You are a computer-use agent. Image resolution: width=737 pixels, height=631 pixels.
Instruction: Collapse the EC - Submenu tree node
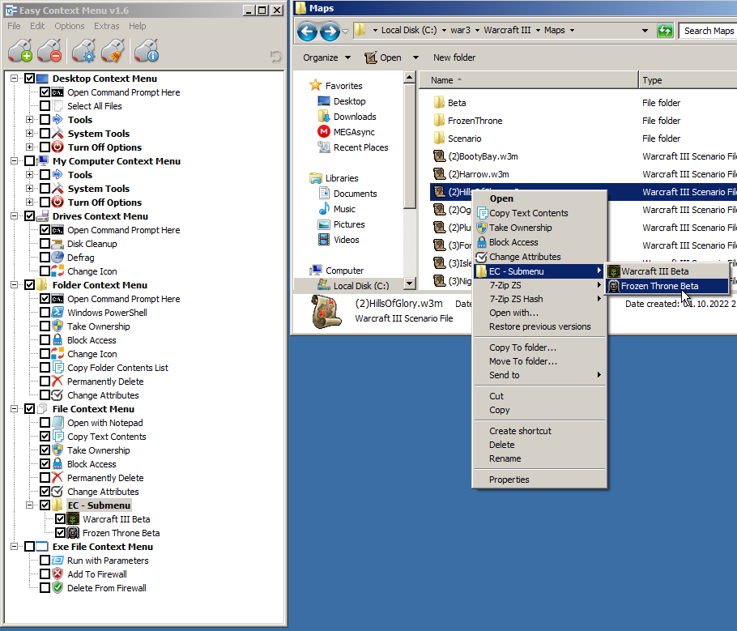30,505
